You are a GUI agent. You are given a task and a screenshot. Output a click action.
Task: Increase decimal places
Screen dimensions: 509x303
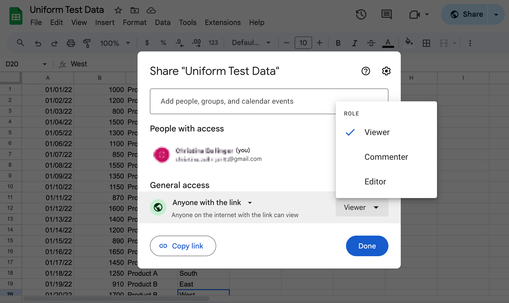pos(196,43)
